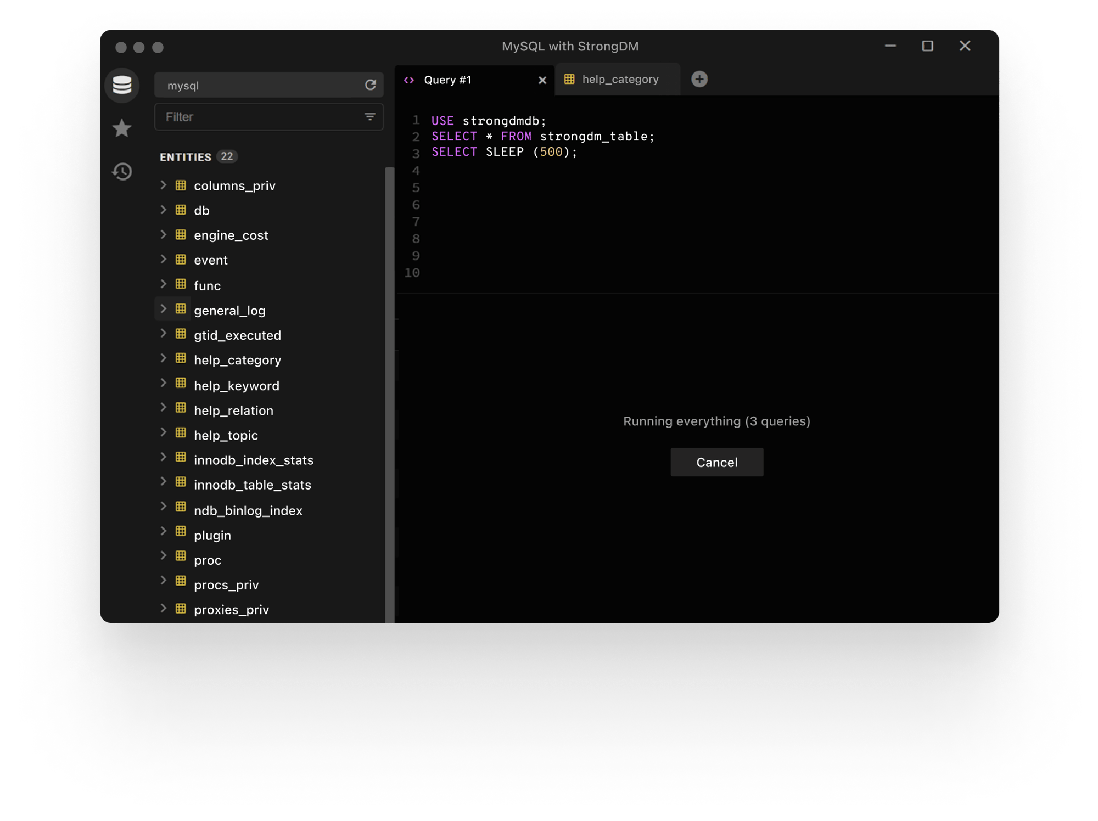Image resolution: width=1098 pixels, height=821 pixels.
Task: Click table icon beside func
Action: pyautogui.click(x=181, y=284)
